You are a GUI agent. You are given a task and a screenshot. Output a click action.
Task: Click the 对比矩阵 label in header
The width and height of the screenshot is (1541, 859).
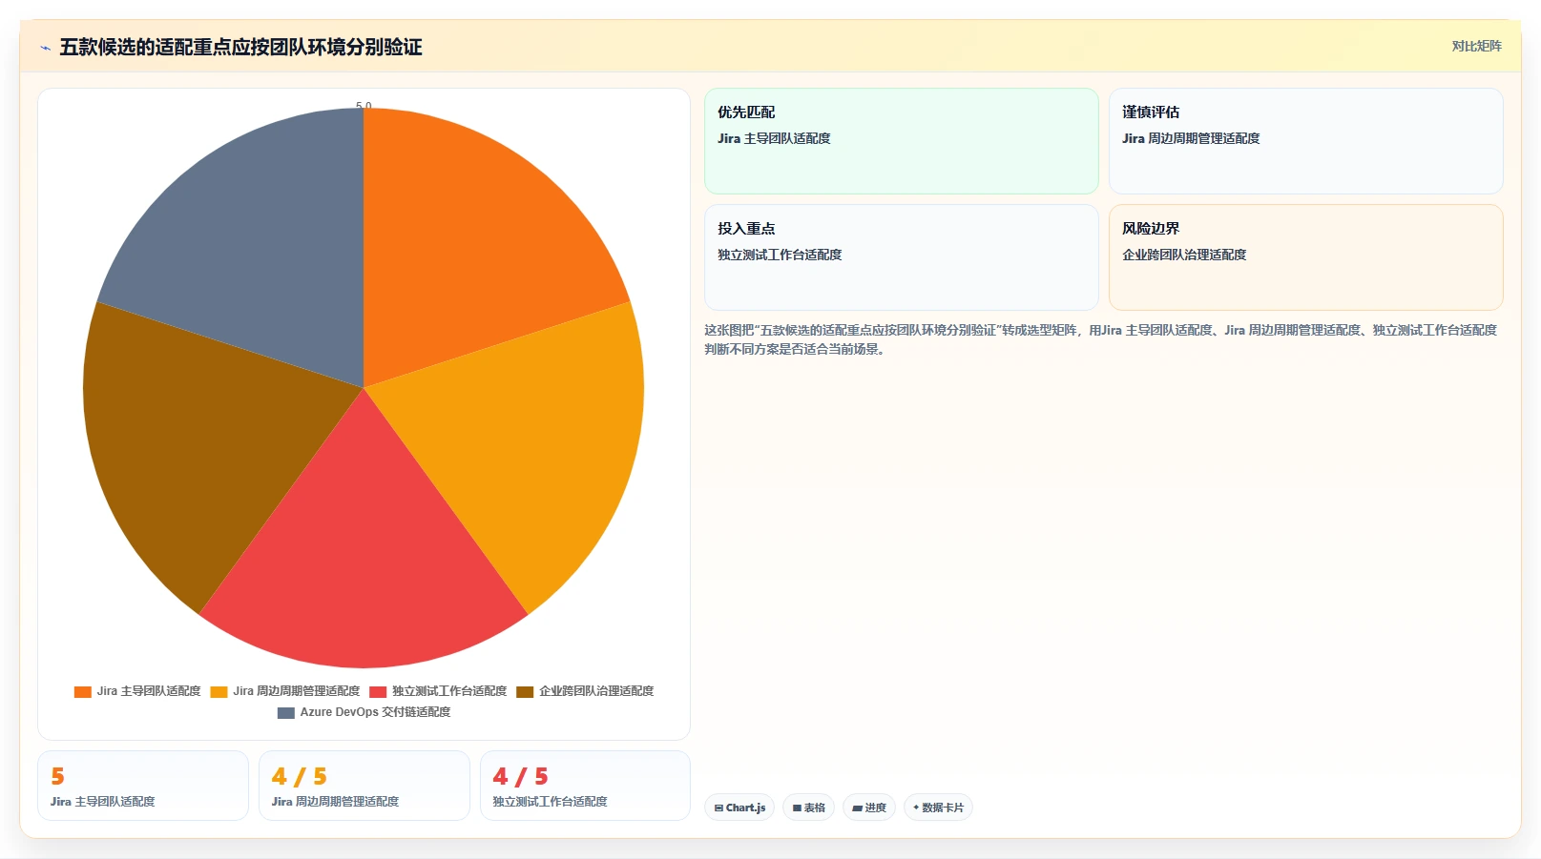pos(1476,46)
